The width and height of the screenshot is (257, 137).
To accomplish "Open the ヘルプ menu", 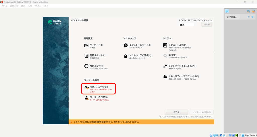I will pyautogui.click(x=46, y=6).
